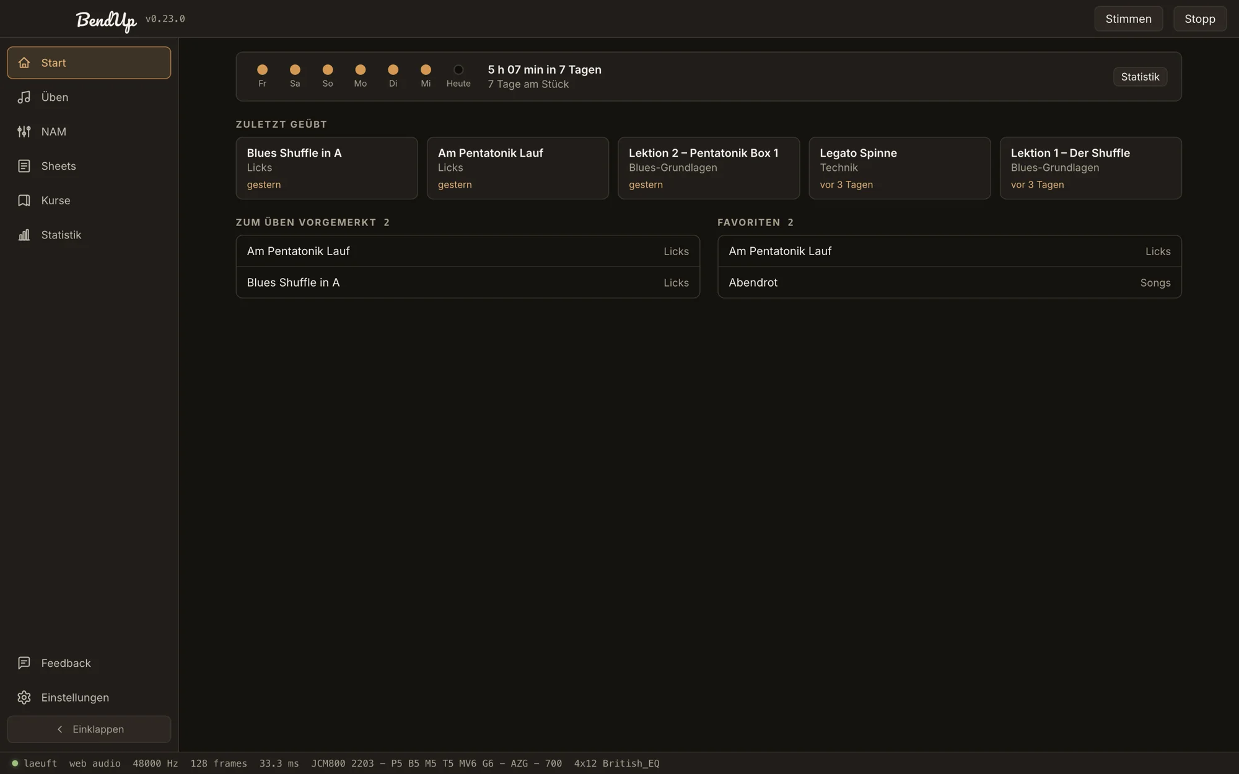The width and height of the screenshot is (1239, 774).
Task: Click the Fr day dot
Action: pos(262,69)
